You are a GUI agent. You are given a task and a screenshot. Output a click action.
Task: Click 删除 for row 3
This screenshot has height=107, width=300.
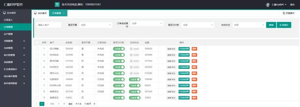pos(194,61)
